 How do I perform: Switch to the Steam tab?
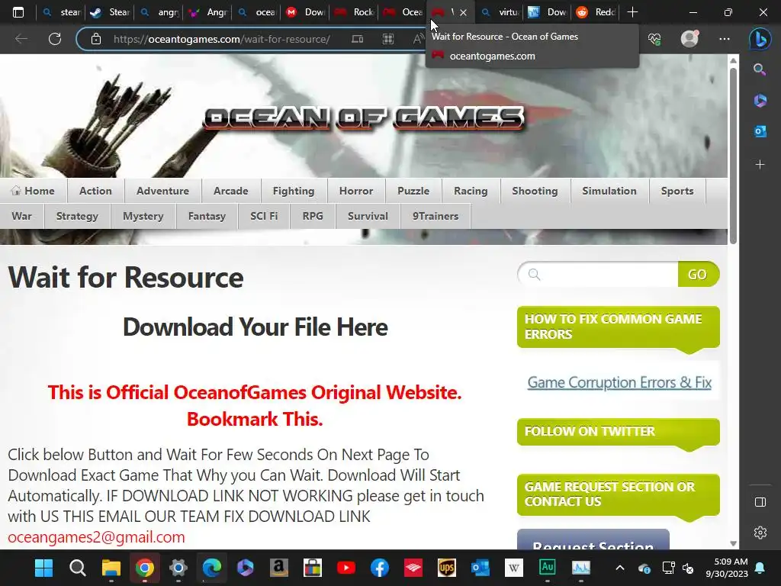111,12
